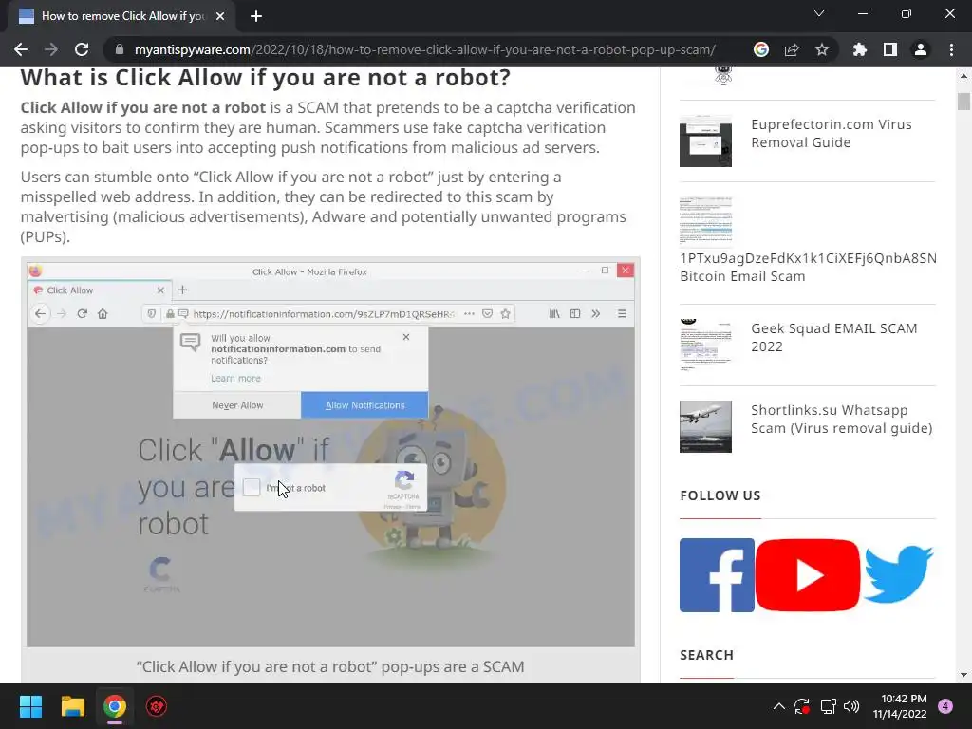The height and width of the screenshot is (729, 972).
Task: Open Euprefectorin.com Virus Removal Guide link
Action: (x=832, y=133)
